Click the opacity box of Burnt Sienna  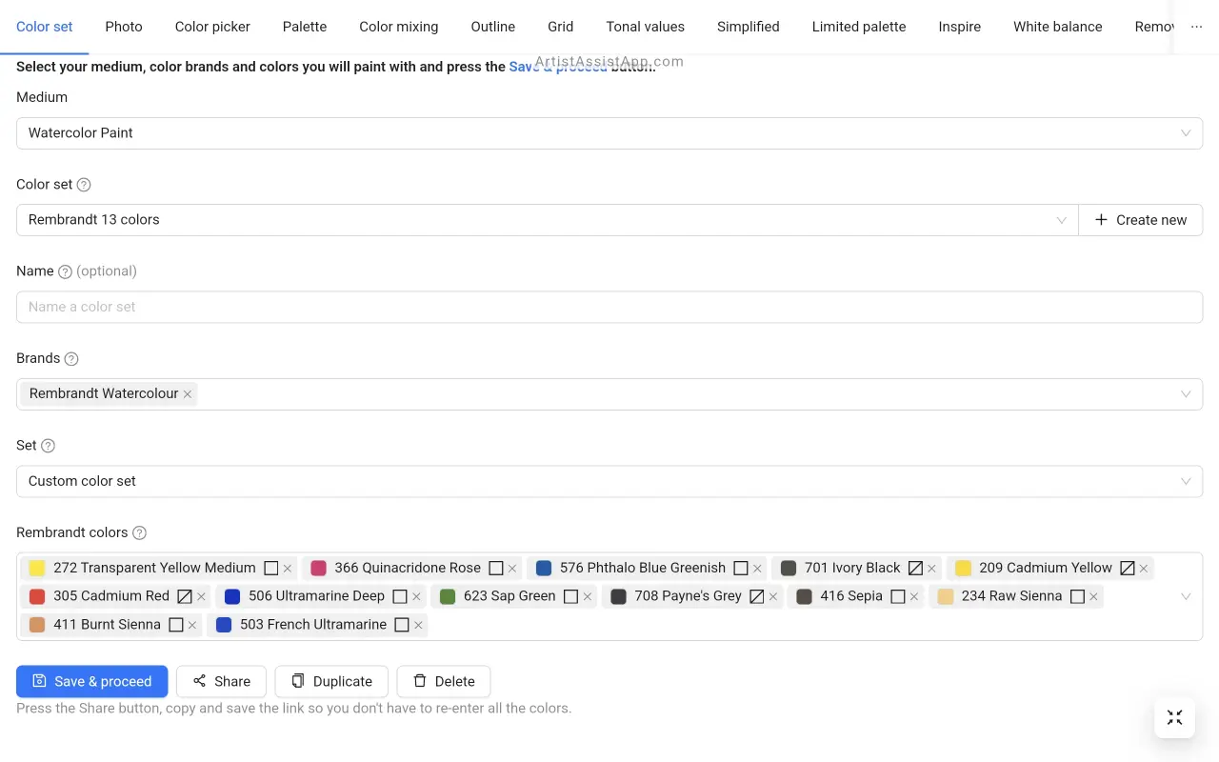point(176,625)
